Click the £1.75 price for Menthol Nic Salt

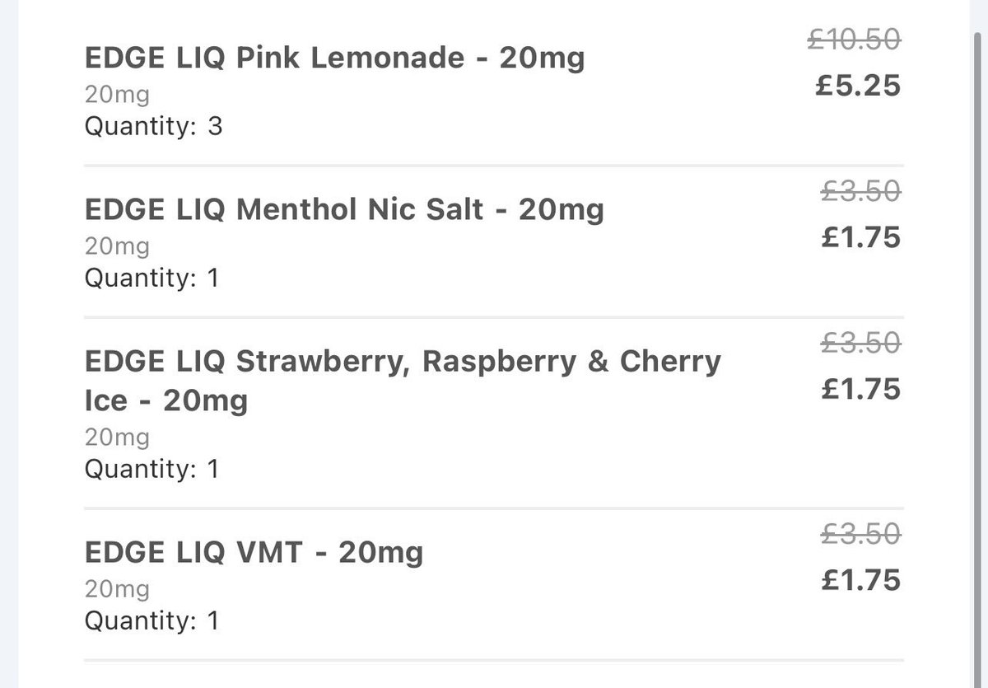click(x=861, y=237)
